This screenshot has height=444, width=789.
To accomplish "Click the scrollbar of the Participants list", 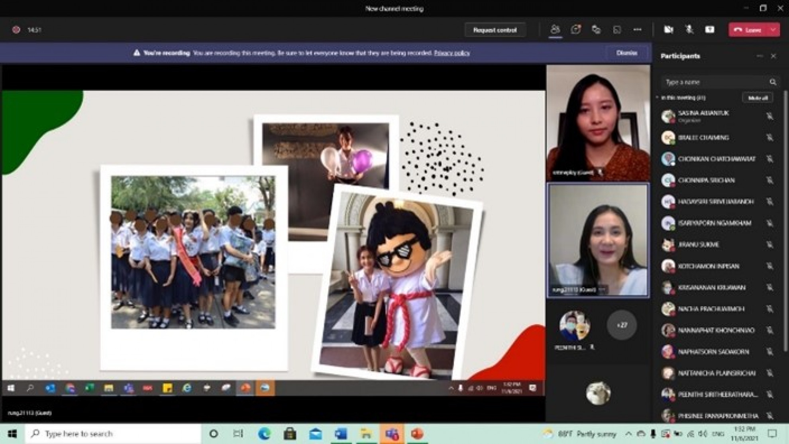I will click(785, 221).
